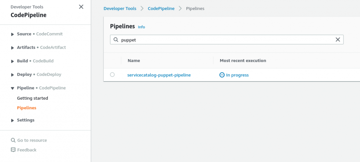The image size is (360, 162).
Task: Click the Pipelines panel heading
Action: click(x=122, y=26)
